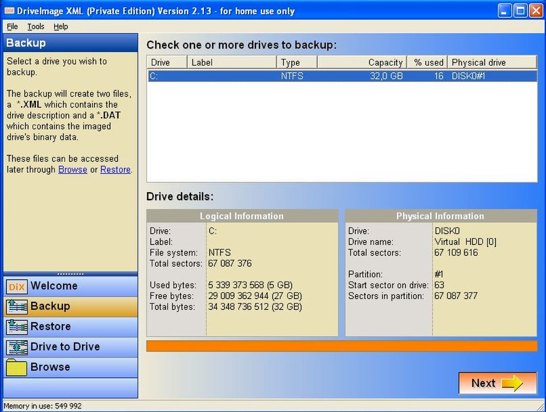
Task: Select the Backup navigation item
Action: tap(70, 306)
